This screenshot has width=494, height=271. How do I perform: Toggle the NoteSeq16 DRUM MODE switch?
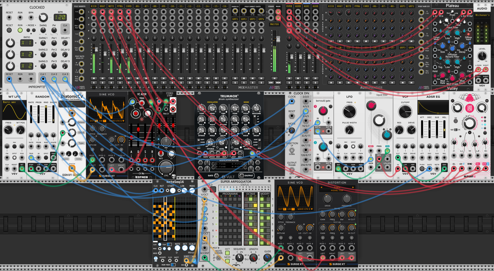click(x=173, y=265)
